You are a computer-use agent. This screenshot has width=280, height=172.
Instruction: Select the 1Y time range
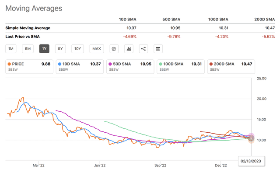point(44,49)
